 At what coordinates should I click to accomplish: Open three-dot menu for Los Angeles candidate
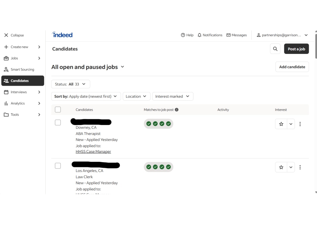coord(300,167)
